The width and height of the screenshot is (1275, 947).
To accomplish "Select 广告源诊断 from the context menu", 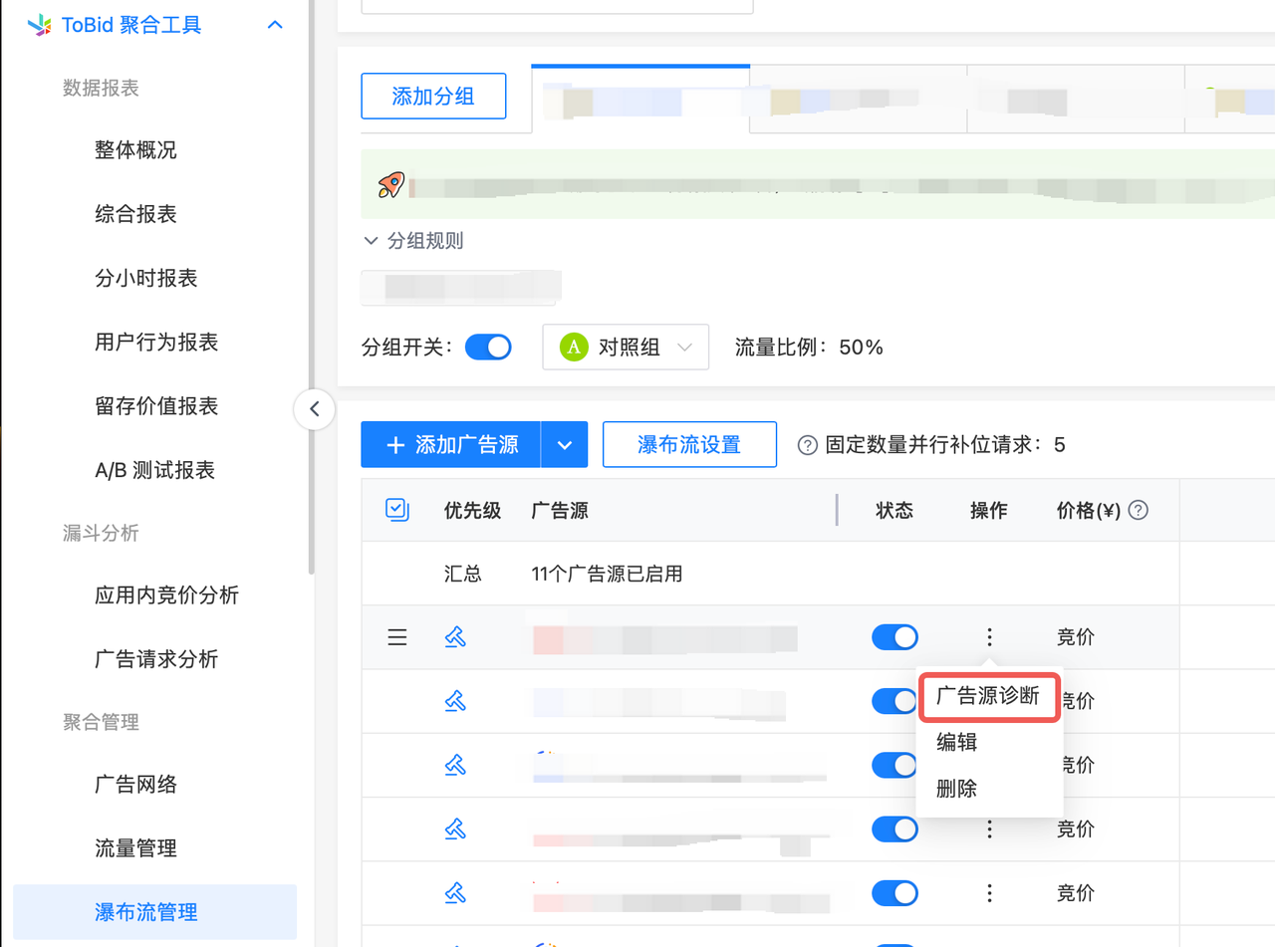I will pos(988,697).
